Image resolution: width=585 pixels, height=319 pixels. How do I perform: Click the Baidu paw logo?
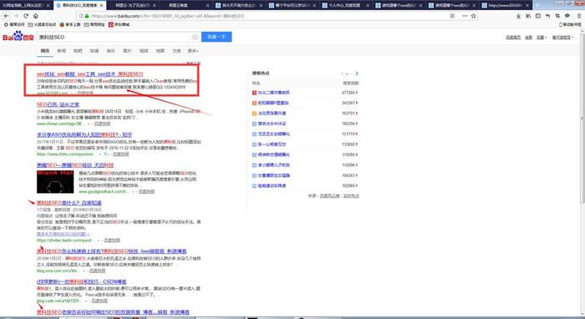(18, 36)
